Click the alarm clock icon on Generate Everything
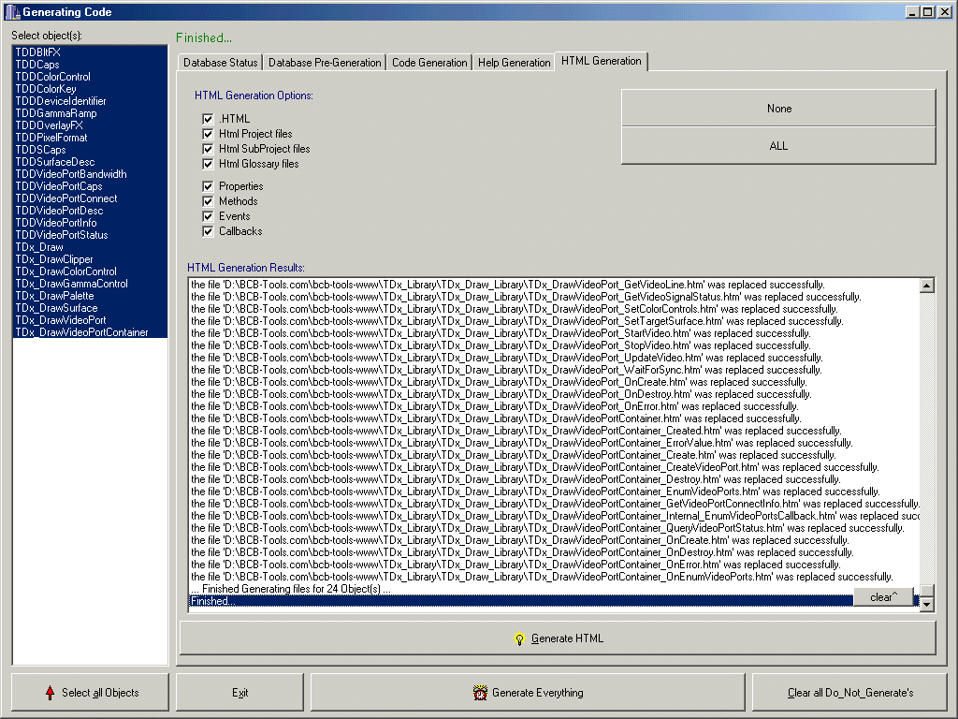Viewport: 958px width, 719px height. coord(480,693)
